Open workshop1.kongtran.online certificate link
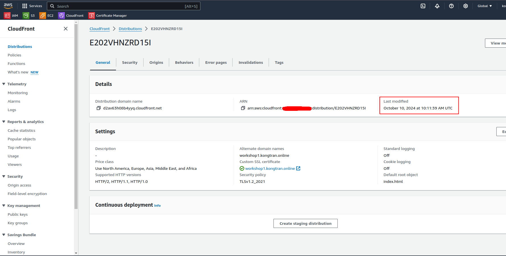 tap(270, 168)
